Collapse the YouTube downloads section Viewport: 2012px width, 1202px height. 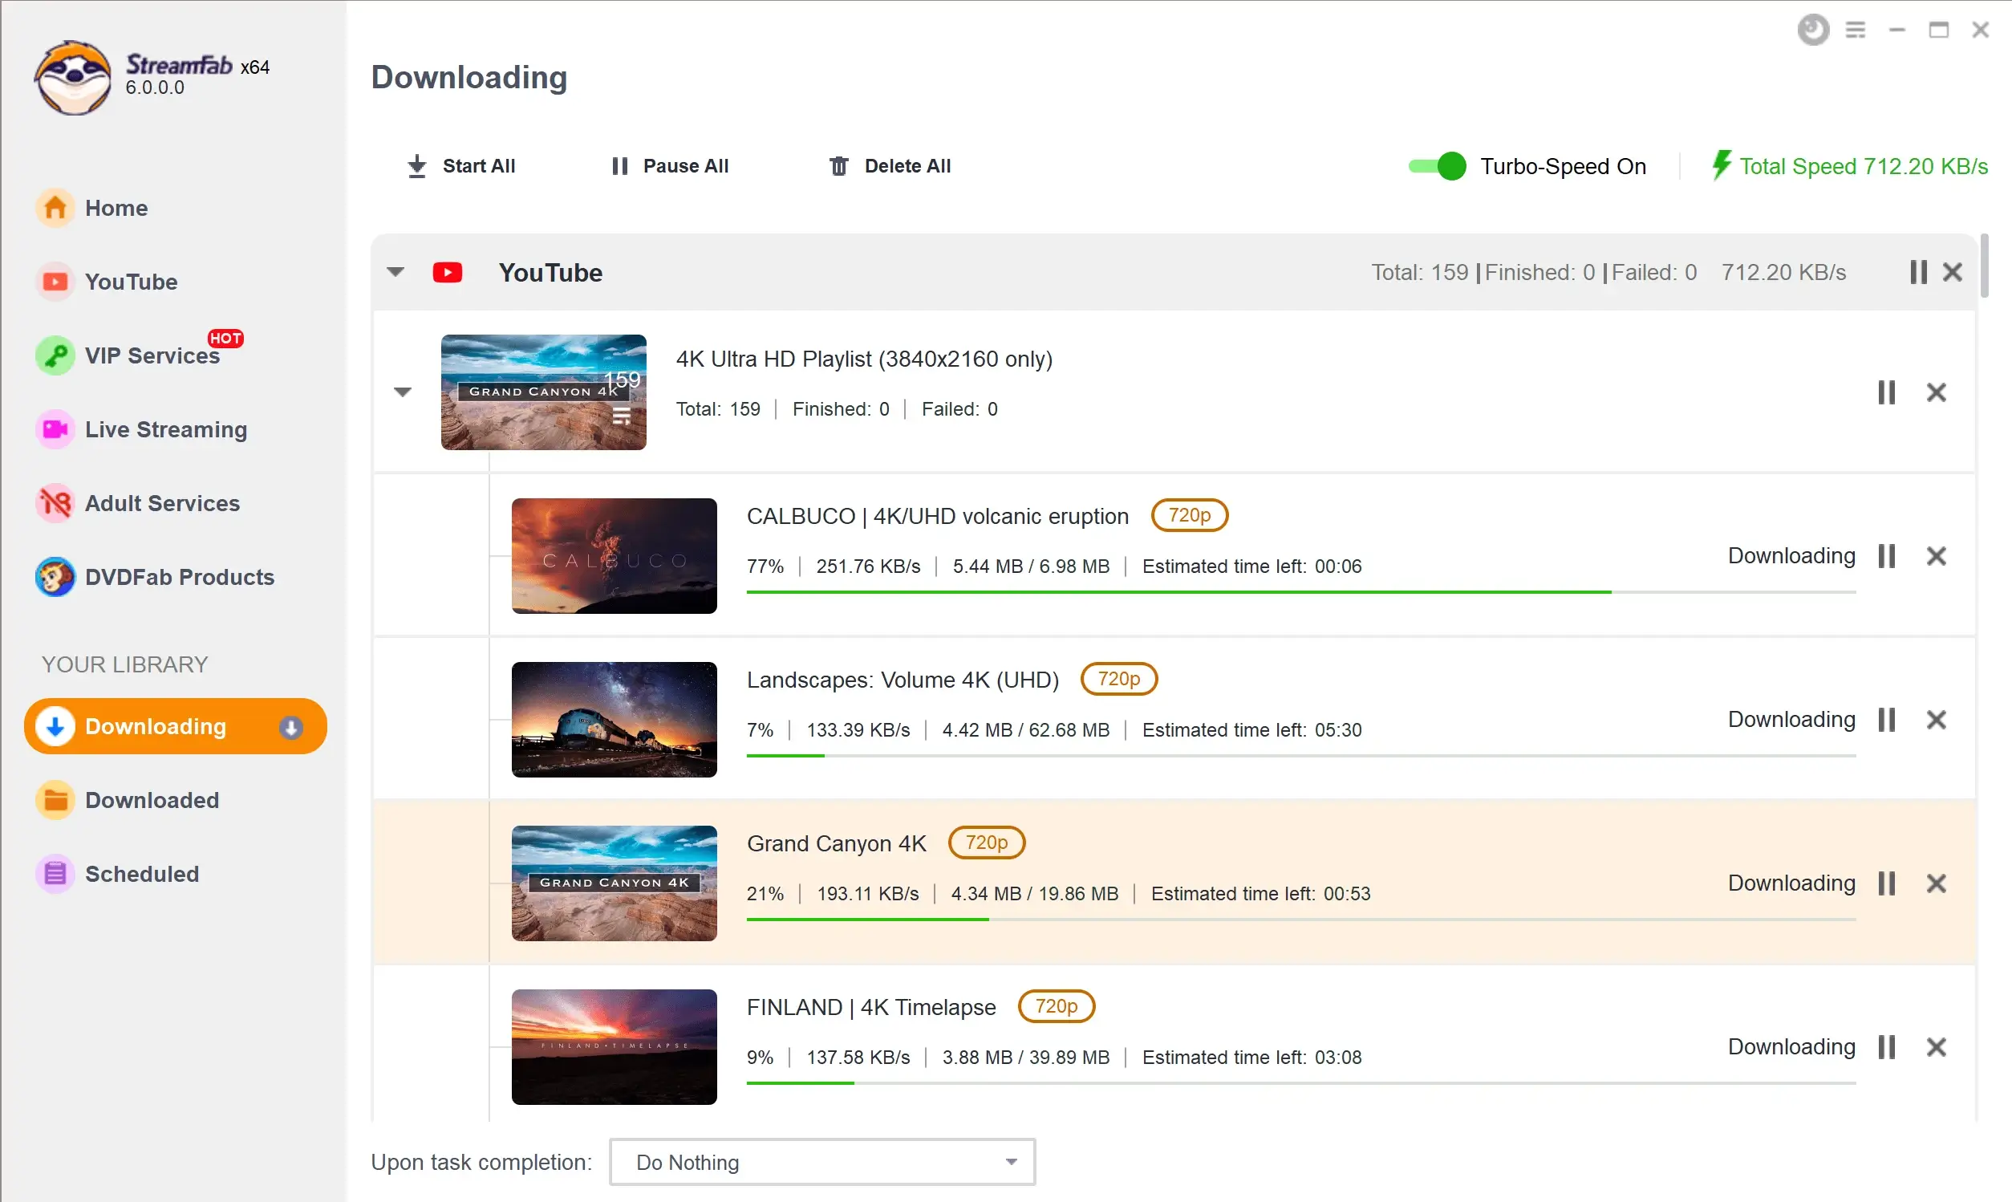coord(396,272)
